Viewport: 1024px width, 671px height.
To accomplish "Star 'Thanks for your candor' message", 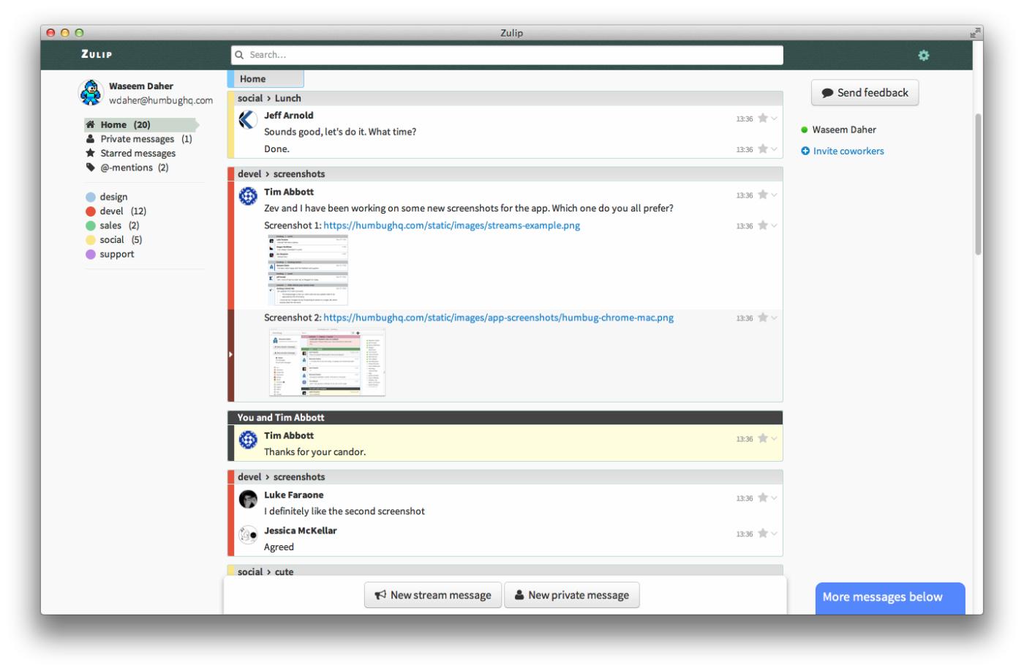I will (763, 439).
